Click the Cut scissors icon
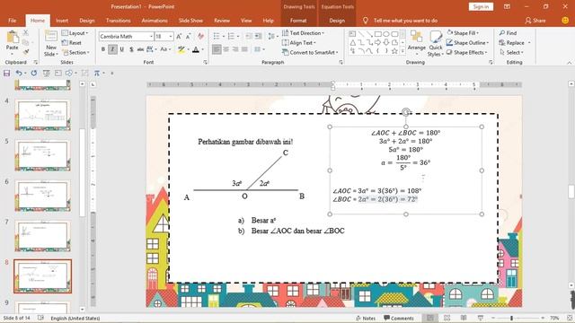The image size is (575, 323). coord(26,33)
